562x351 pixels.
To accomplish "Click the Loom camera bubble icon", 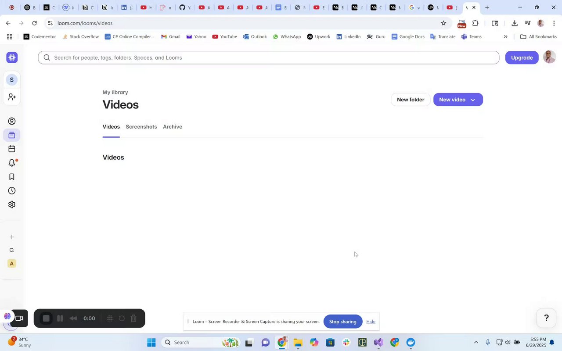I will (x=19, y=318).
